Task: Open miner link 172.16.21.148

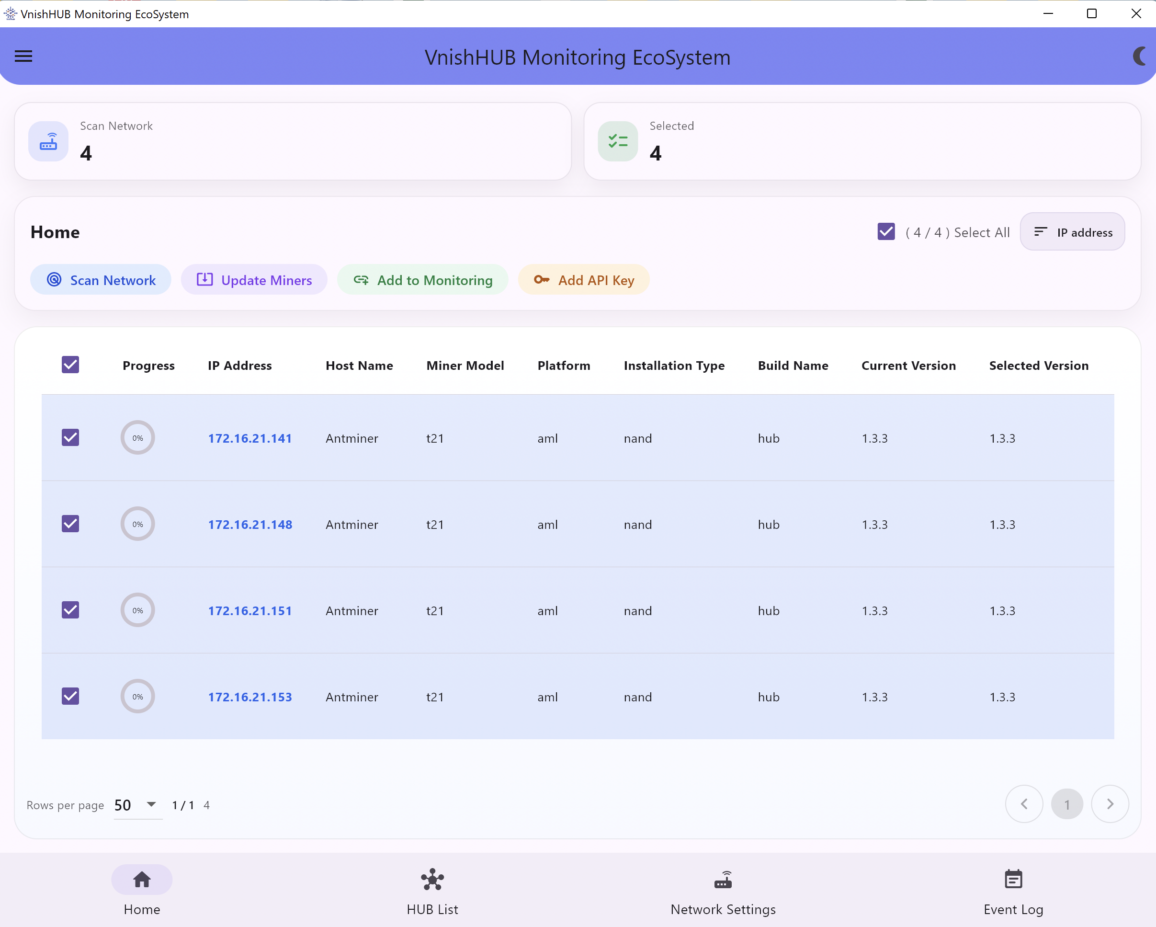Action: point(250,524)
